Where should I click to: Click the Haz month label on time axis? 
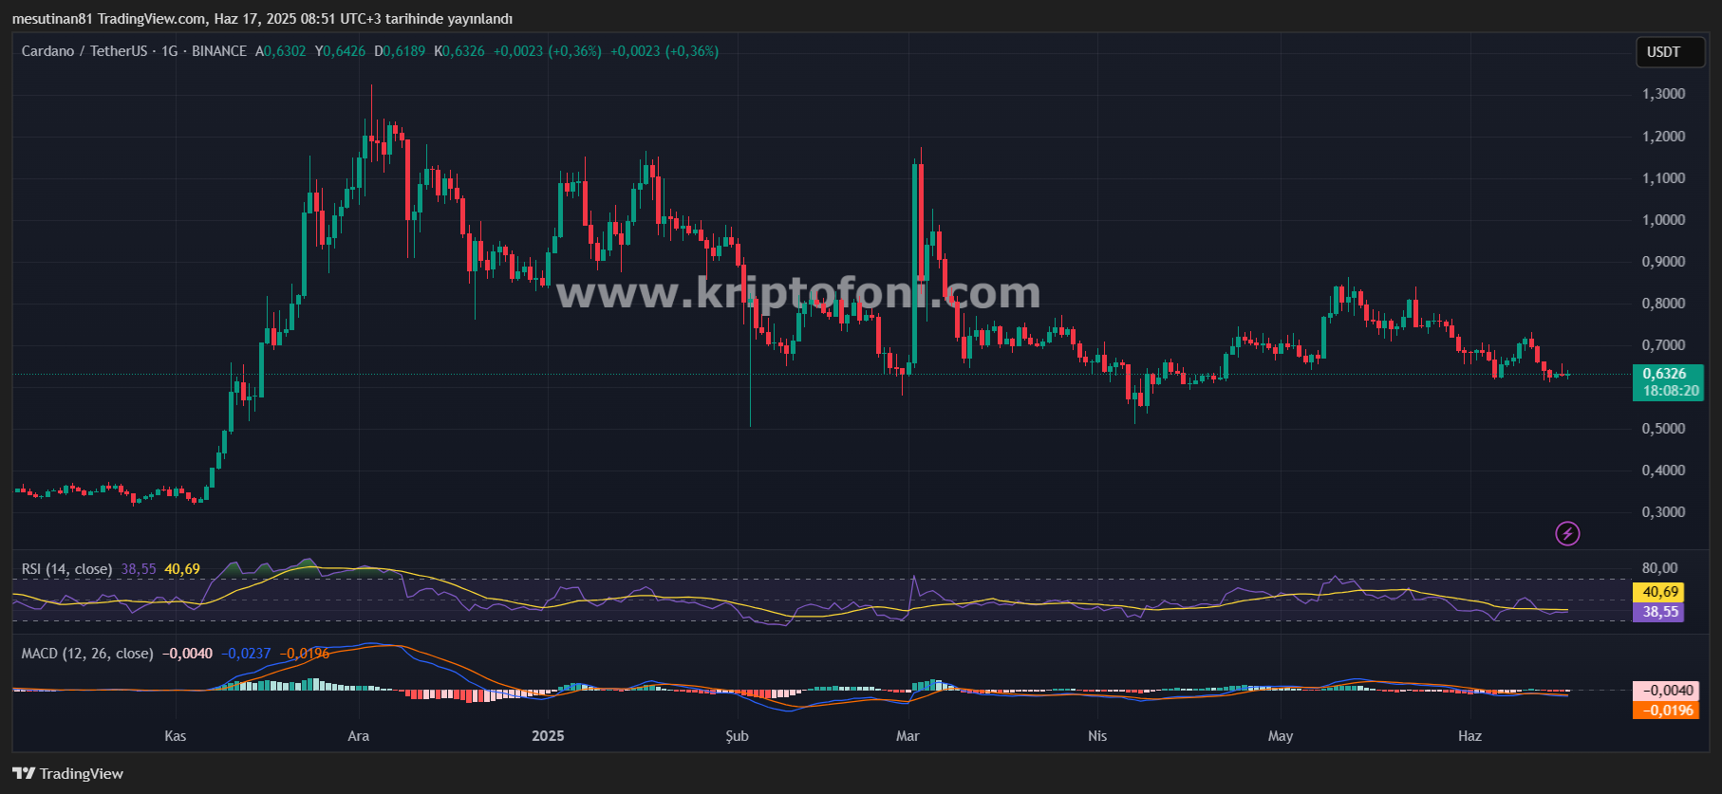click(1469, 736)
